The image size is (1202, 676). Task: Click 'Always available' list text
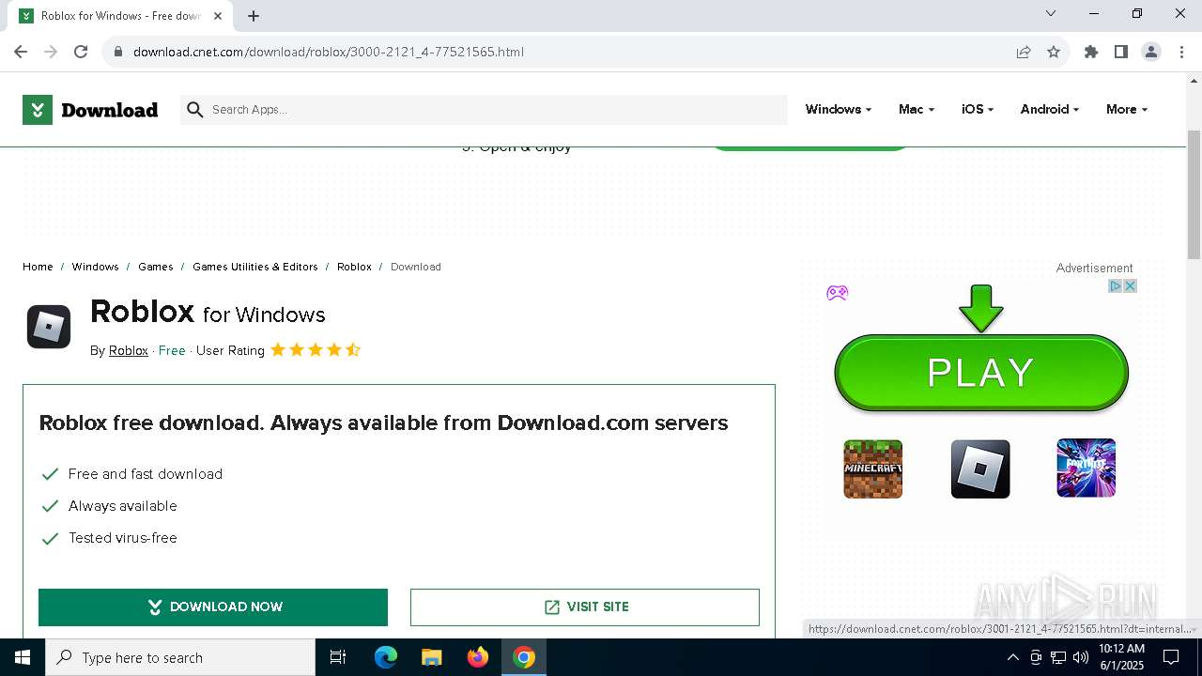point(123,506)
